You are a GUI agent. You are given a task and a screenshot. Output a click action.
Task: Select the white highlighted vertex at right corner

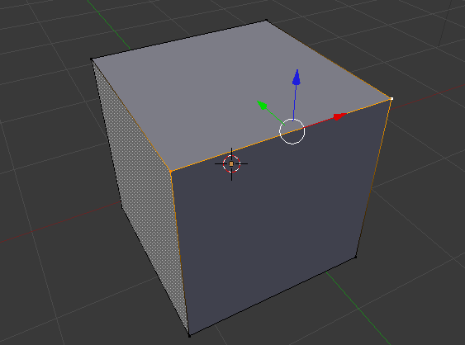click(391, 98)
